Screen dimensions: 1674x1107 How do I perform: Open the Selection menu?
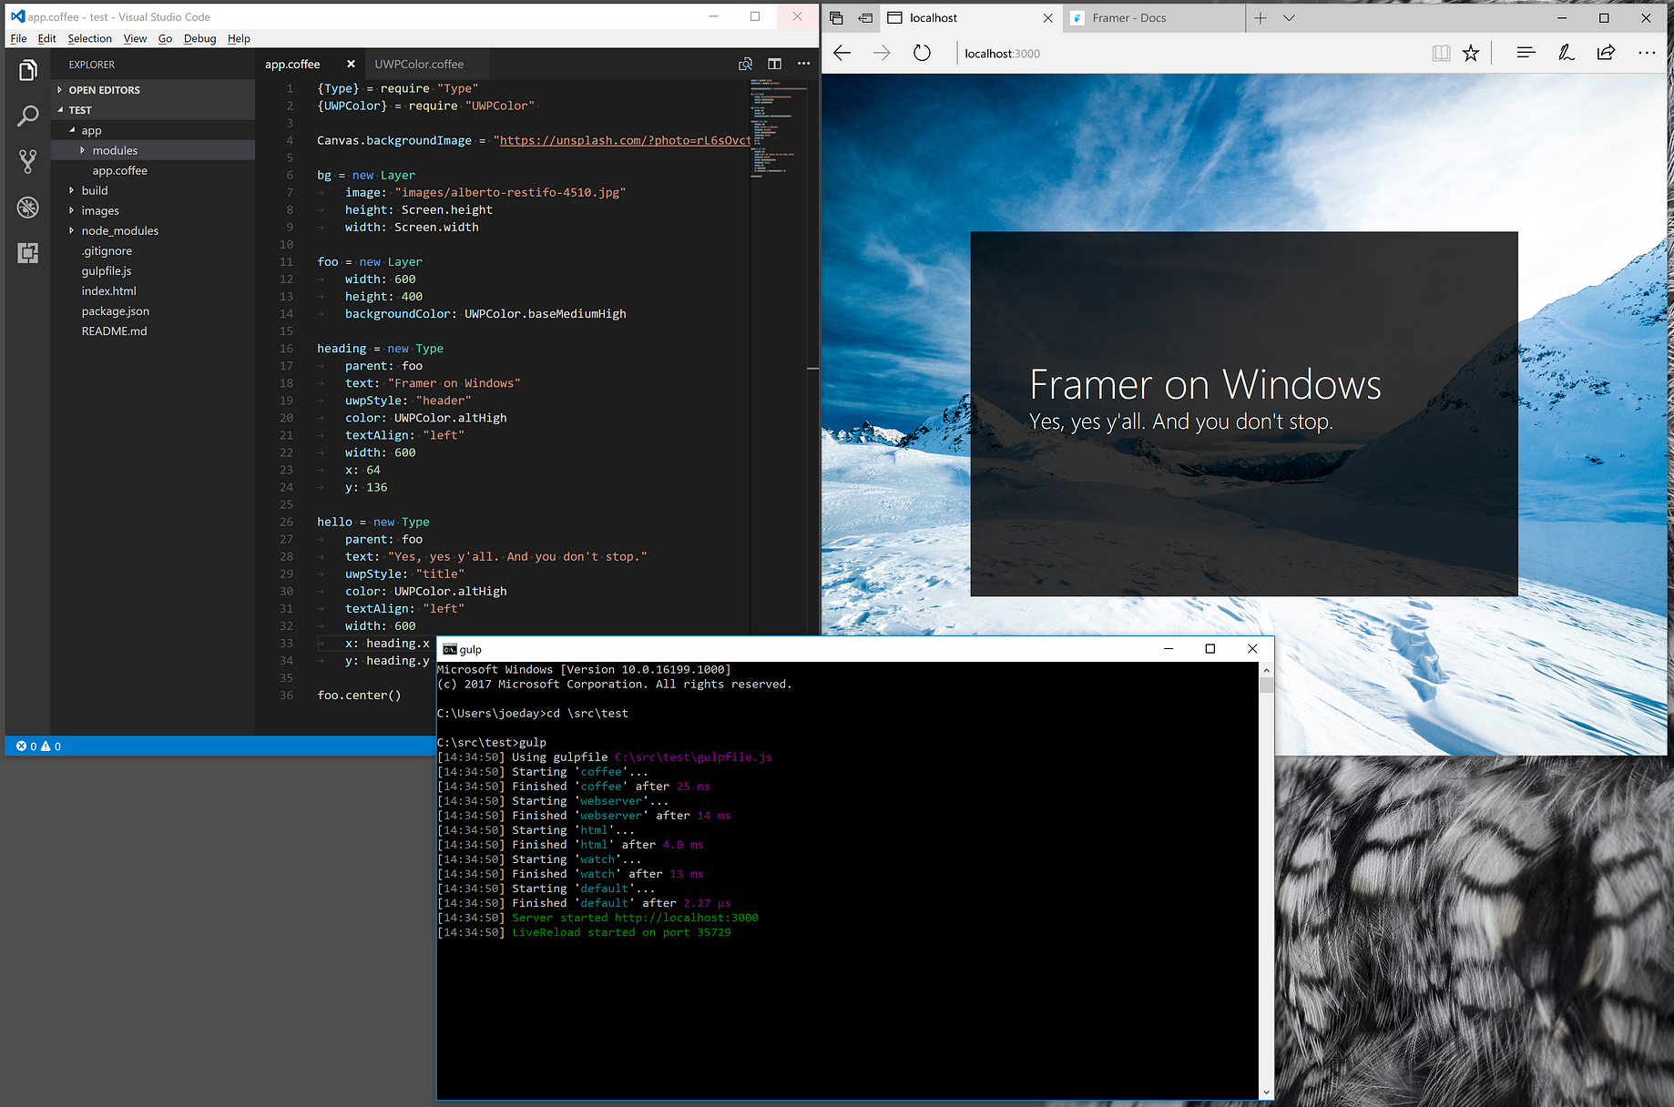89,38
